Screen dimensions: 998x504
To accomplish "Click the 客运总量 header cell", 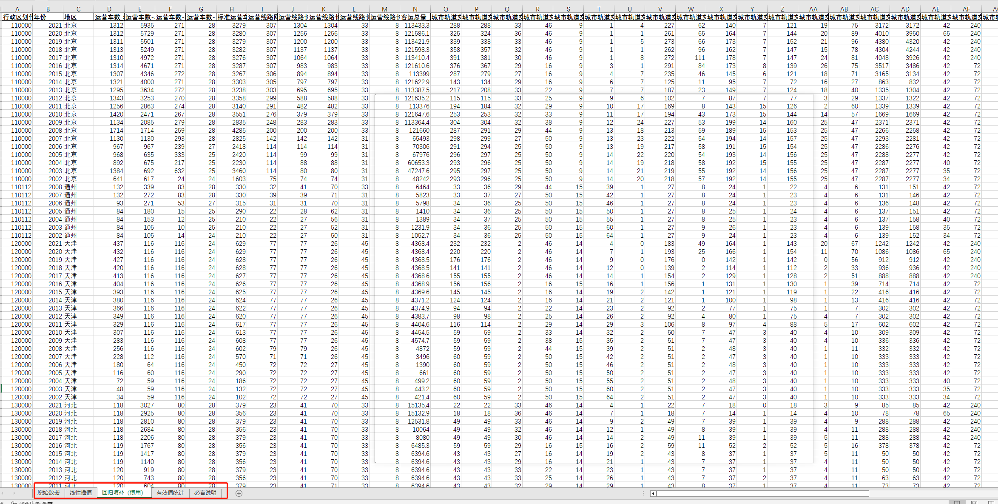I will pyautogui.click(x=415, y=17).
